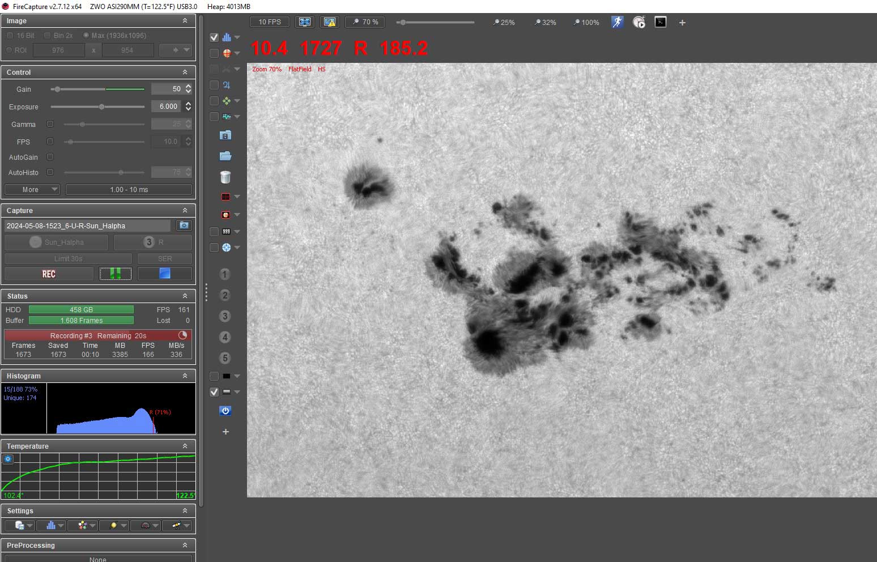This screenshot has width=877, height=562.
Task: Enable the FPS limit checkbox
Action: pyautogui.click(x=50, y=142)
